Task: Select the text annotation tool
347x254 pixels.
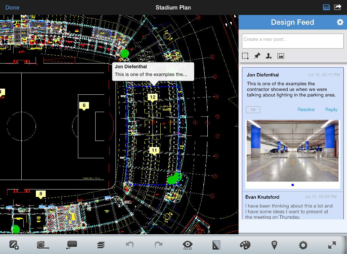Action: (x=72, y=244)
